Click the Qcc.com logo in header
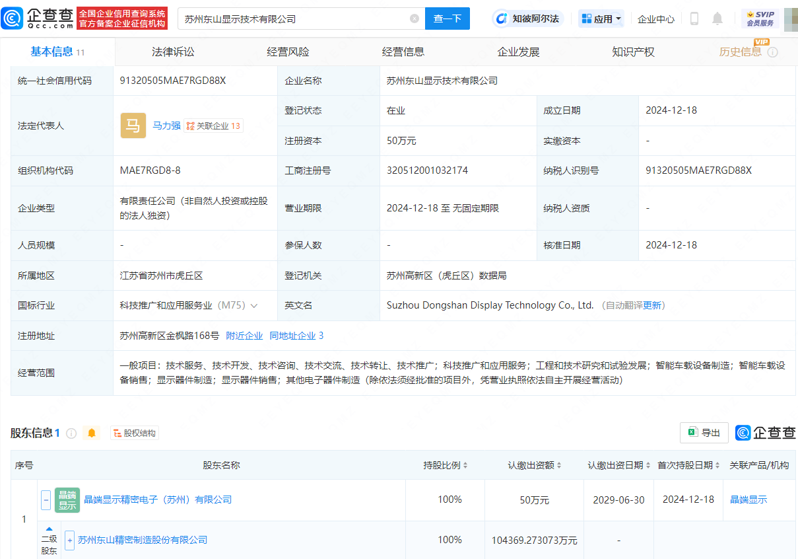The height and width of the screenshot is (559, 798). [38, 19]
